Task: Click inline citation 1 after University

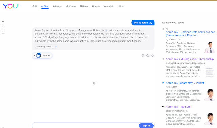Action: click(106, 30)
